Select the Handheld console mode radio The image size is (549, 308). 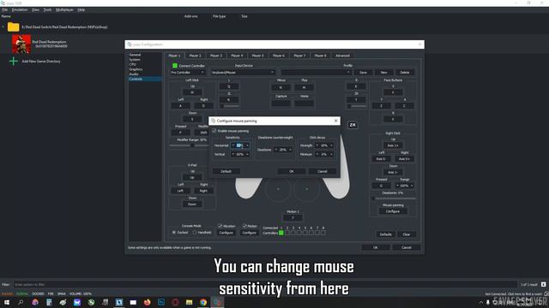coord(195,232)
